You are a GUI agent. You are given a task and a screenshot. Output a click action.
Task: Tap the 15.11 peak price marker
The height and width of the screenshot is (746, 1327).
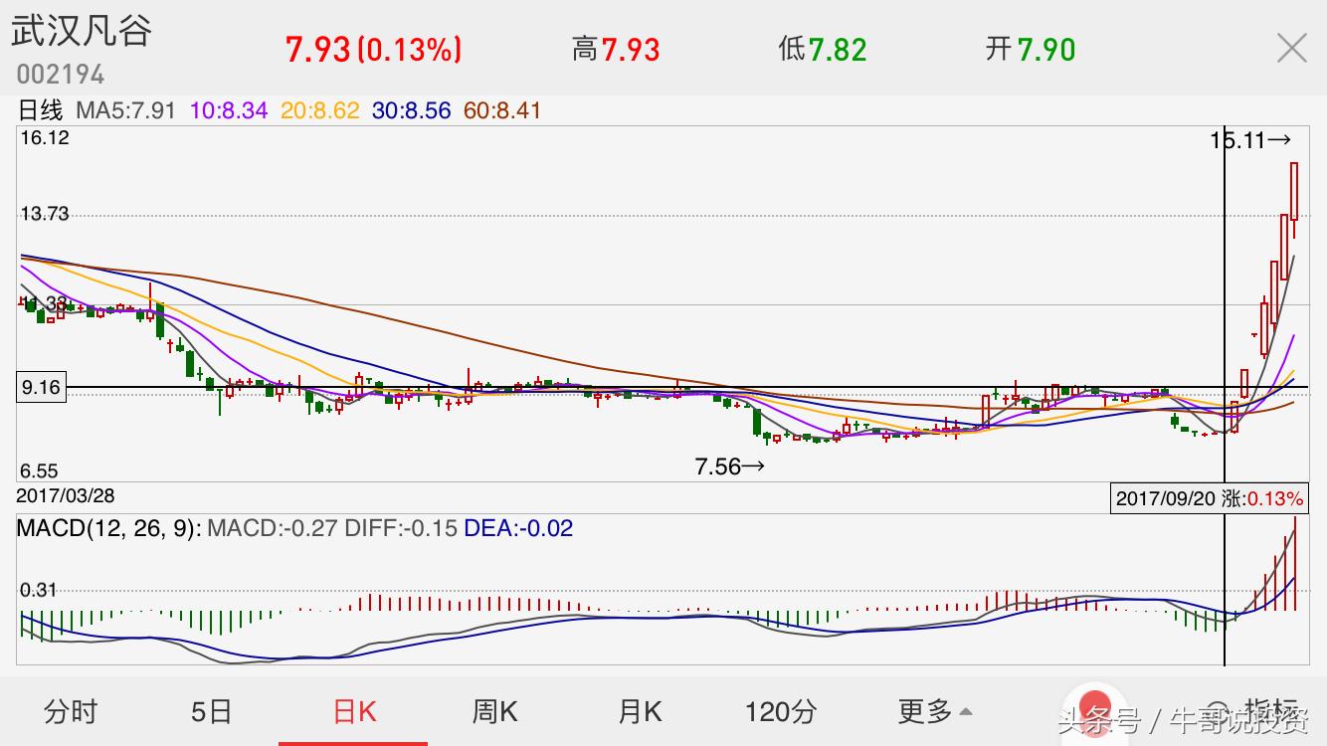(x=1250, y=140)
